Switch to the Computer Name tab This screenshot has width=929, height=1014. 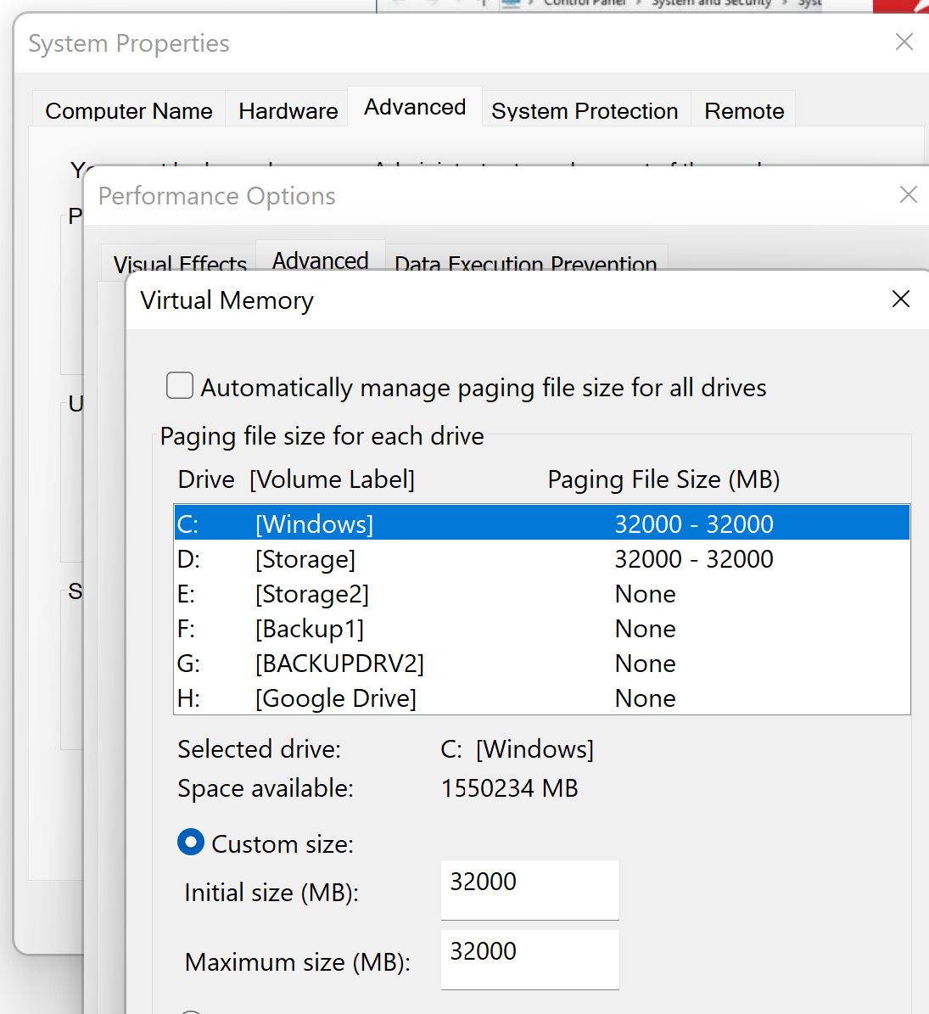129,111
